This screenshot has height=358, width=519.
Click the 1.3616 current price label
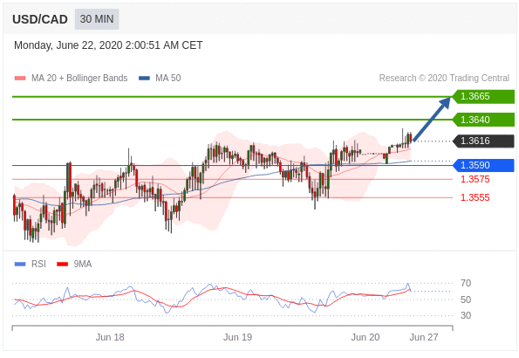pos(483,141)
